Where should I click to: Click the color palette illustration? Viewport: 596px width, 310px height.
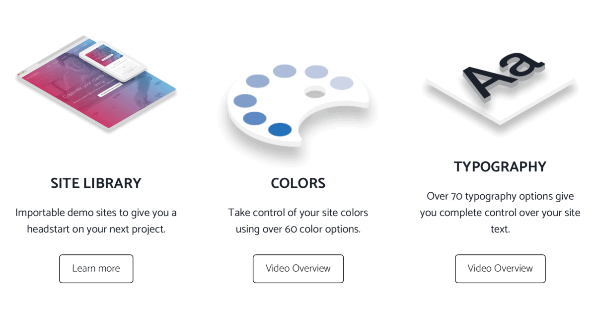298,105
